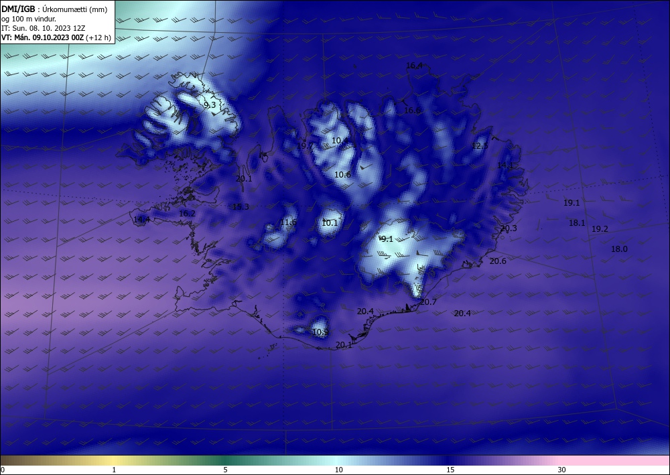This screenshot has height=475, width=670.
Task: Click the 14.1 value label
Action: 505,165
